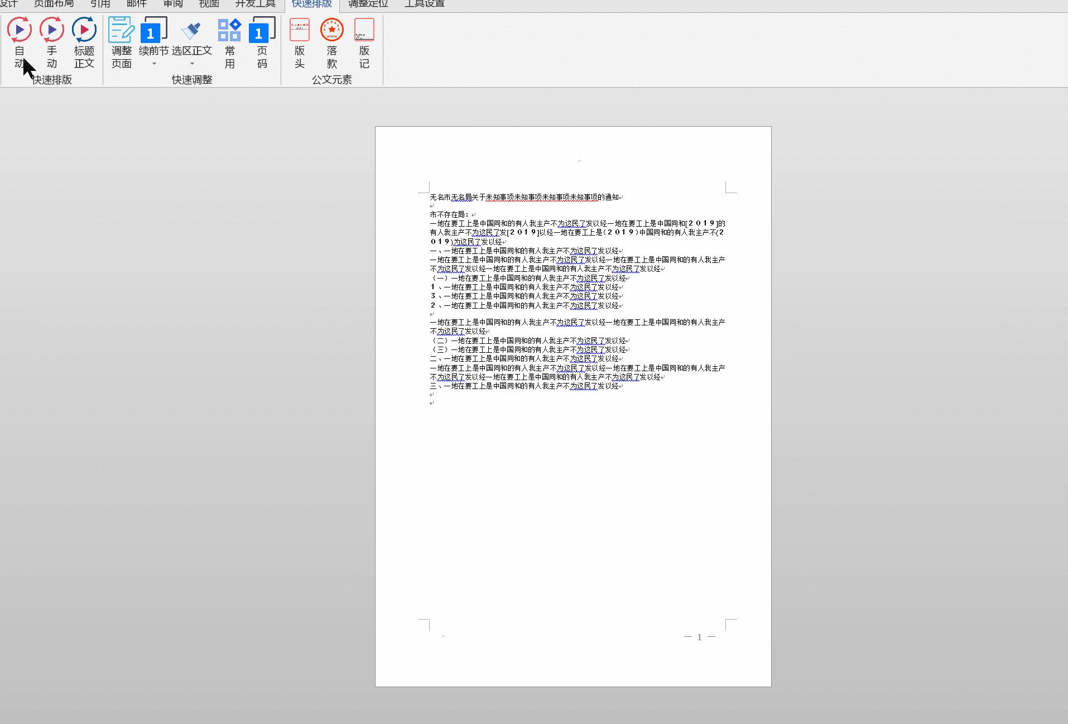The height and width of the screenshot is (724, 1068).
Task: Open the 视图 ribbon tab
Action: (x=209, y=4)
